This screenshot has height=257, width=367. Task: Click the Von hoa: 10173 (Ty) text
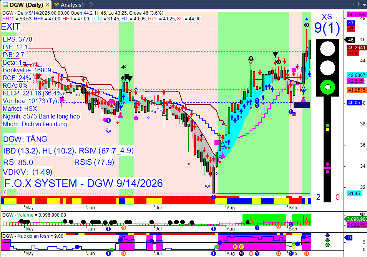pos(30,101)
